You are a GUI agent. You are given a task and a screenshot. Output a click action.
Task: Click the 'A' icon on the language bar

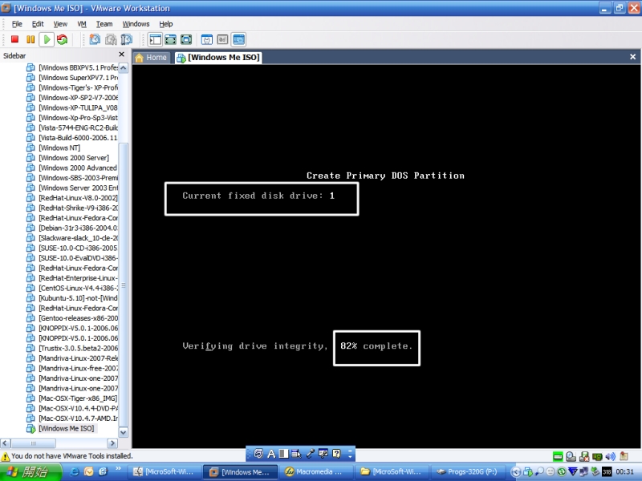tap(271, 454)
